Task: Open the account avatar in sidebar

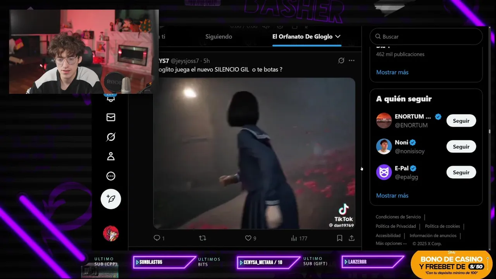Action: (x=111, y=234)
